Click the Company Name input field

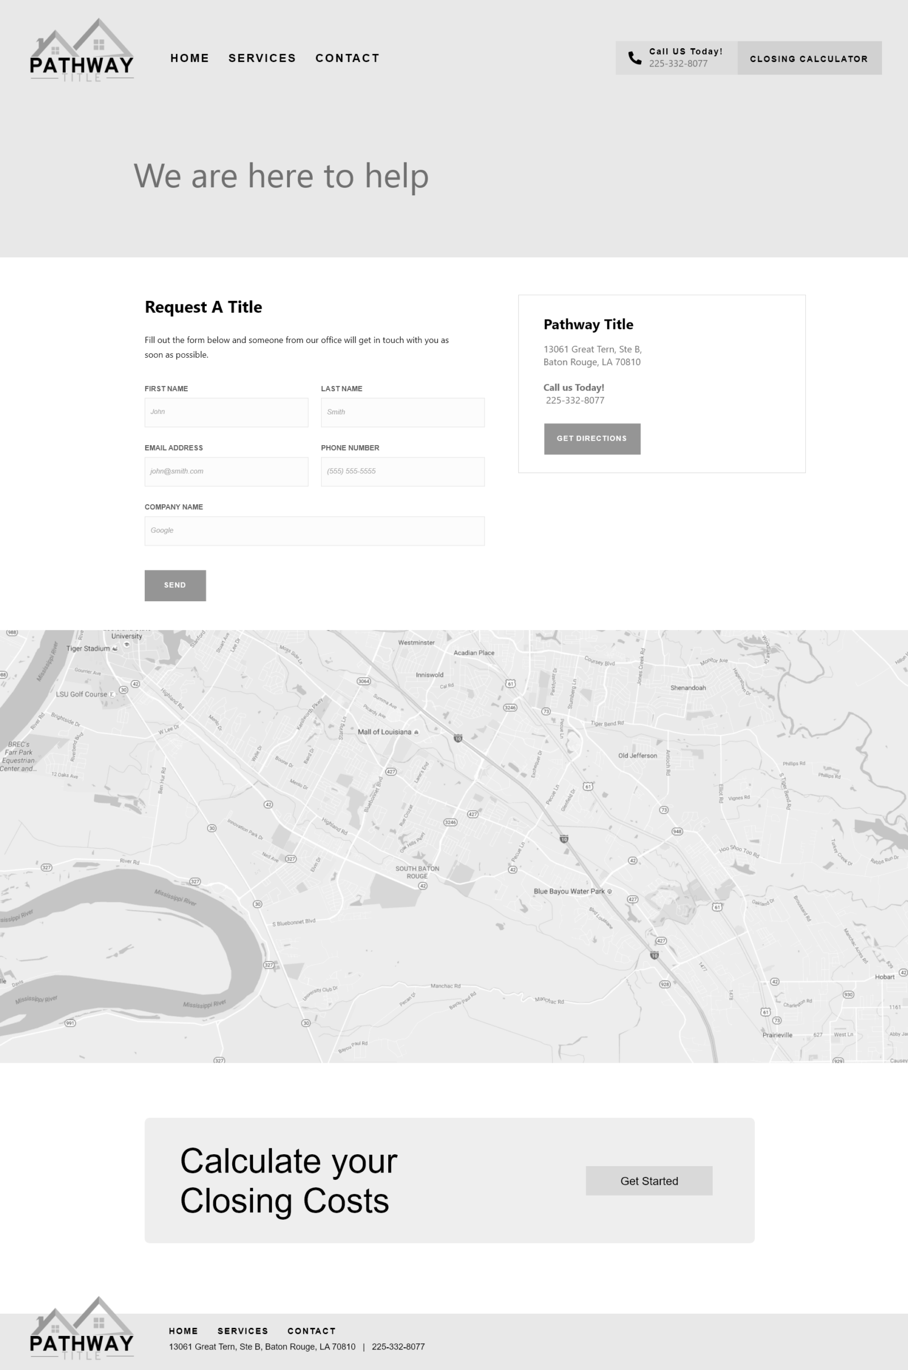click(x=314, y=531)
